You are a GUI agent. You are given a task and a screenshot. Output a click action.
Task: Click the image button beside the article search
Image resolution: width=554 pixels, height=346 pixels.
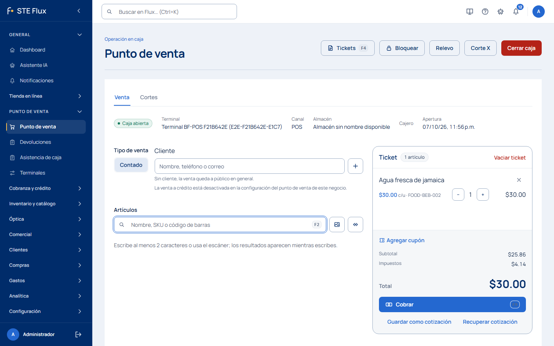coord(337,225)
